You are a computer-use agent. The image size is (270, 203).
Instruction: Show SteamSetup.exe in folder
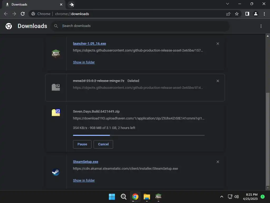pyautogui.click(x=84, y=180)
